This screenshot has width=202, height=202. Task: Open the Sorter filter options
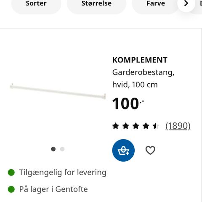point(36,4)
